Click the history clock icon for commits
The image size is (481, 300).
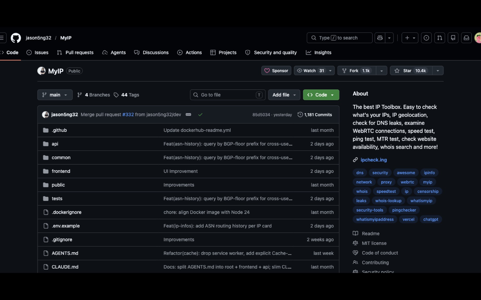(x=300, y=115)
